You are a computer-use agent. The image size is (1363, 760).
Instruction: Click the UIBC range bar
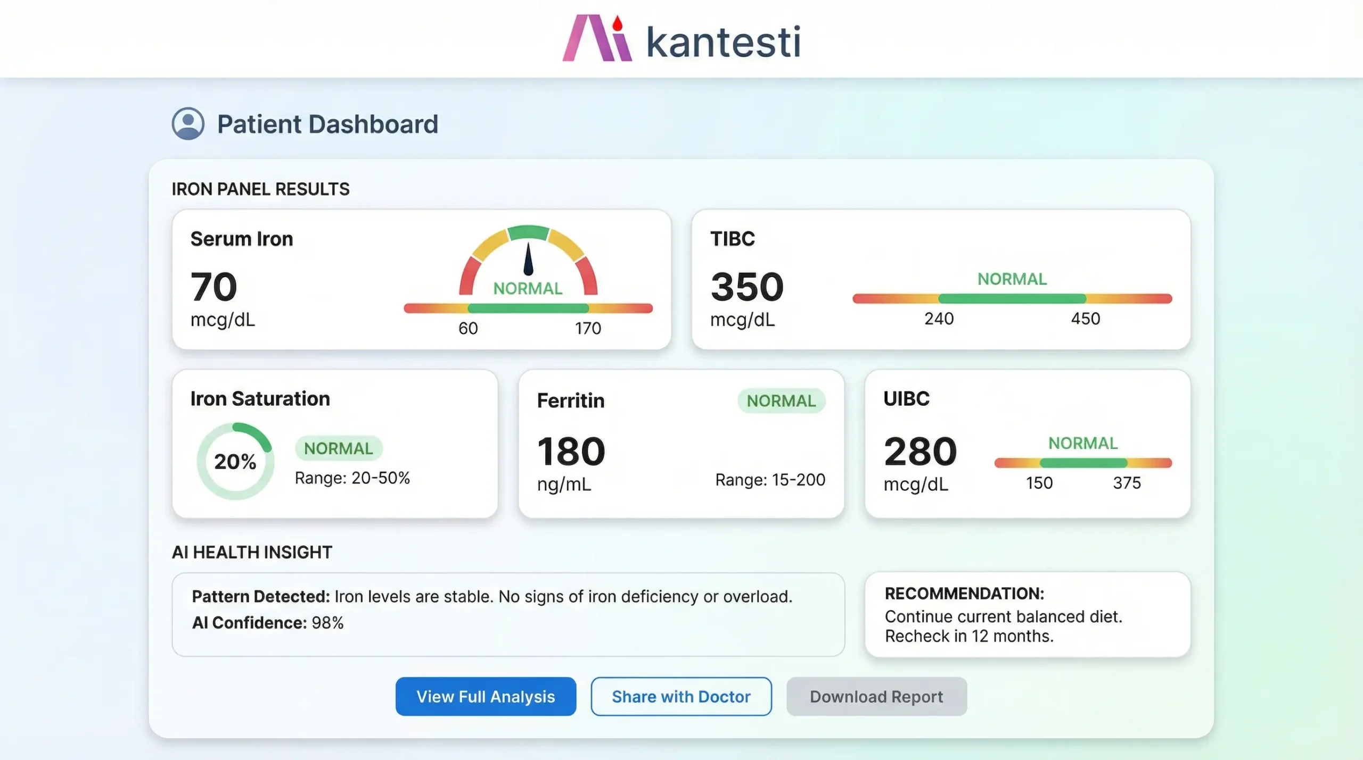click(1083, 463)
